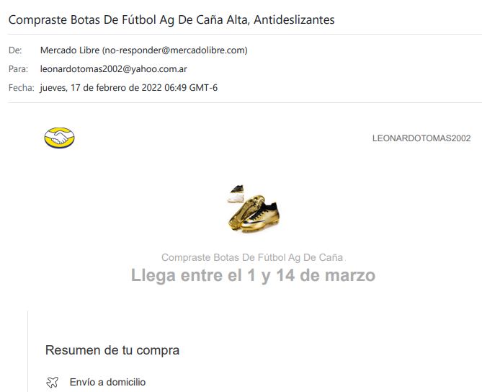
Task: Click the small black-and-white boot image
Action: 236,193
